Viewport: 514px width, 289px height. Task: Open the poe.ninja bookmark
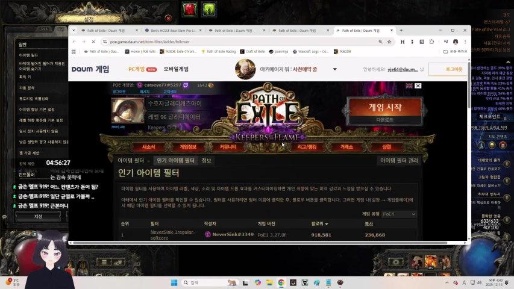point(278,52)
